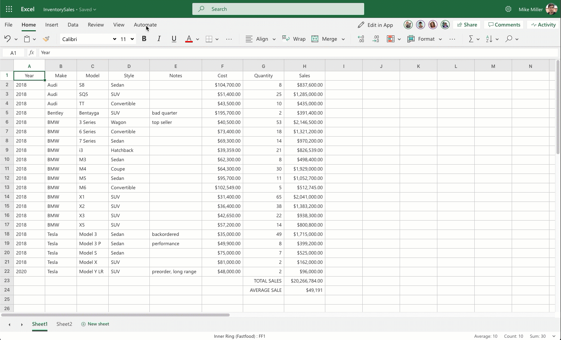The width and height of the screenshot is (561, 340).
Task: Open the Data ribbon tab
Action: pos(73,25)
